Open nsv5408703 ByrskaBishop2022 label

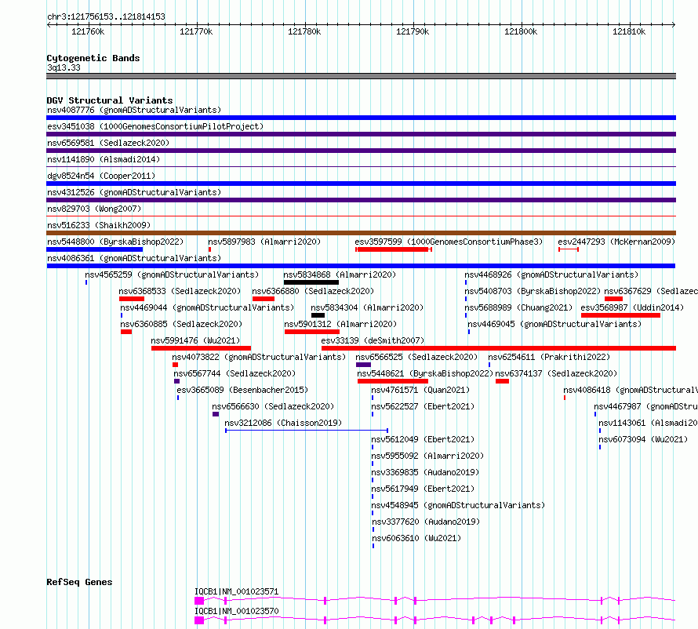[533, 291]
